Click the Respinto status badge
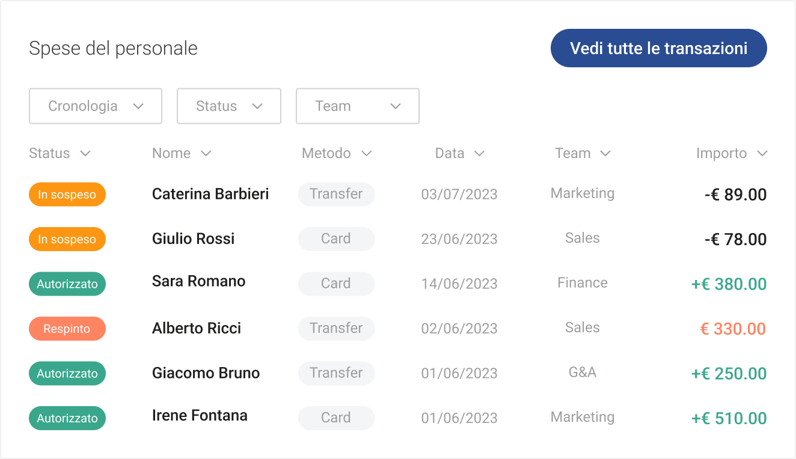This screenshot has width=796, height=459. 67,329
